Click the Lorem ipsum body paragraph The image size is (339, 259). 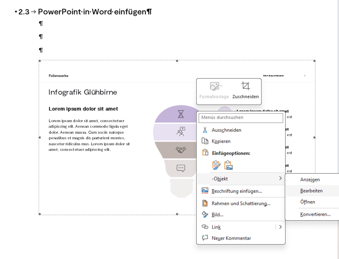pyautogui.click(x=89, y=135)
